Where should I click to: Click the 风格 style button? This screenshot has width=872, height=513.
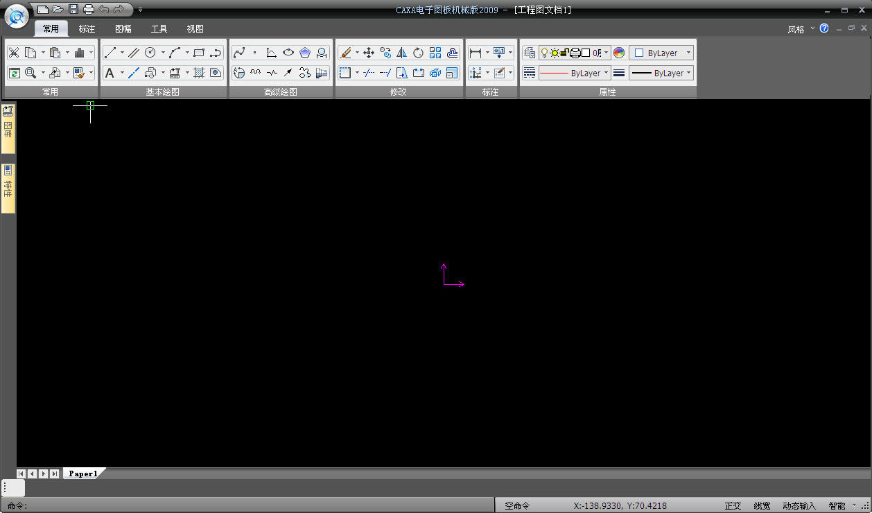[796, 29]
